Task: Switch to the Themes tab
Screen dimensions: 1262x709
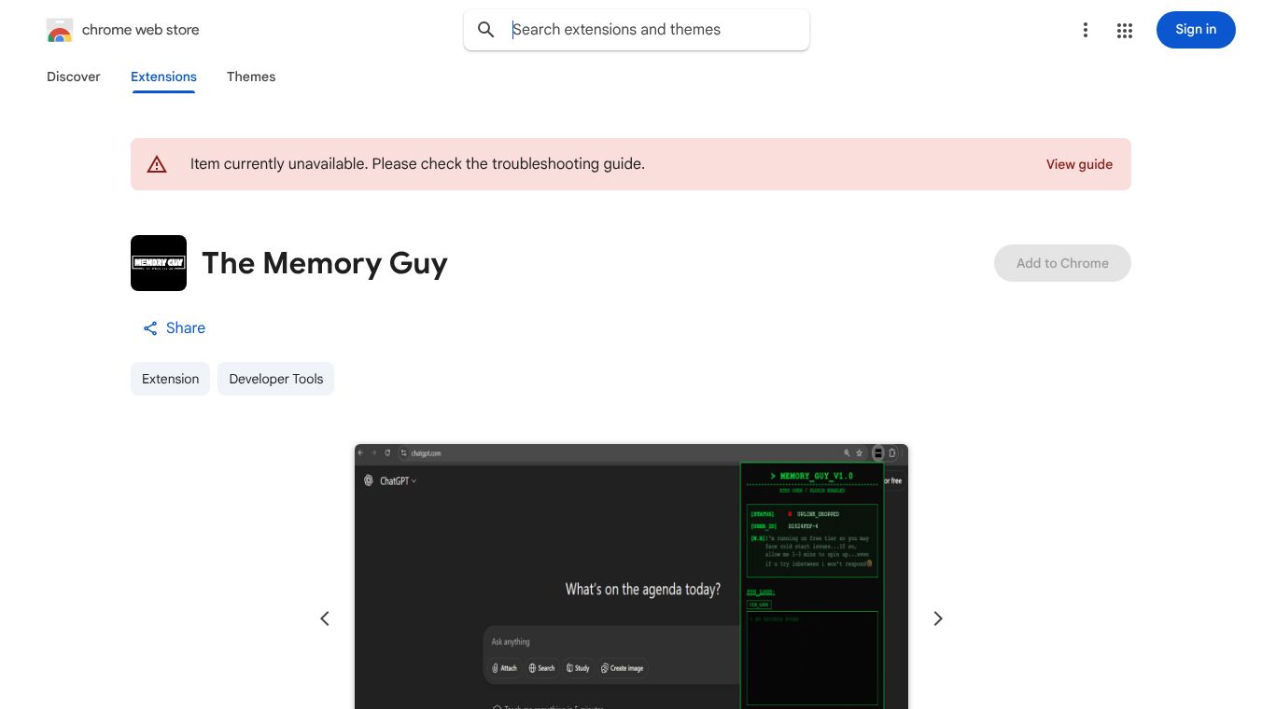Action: [x=251, y=76]
